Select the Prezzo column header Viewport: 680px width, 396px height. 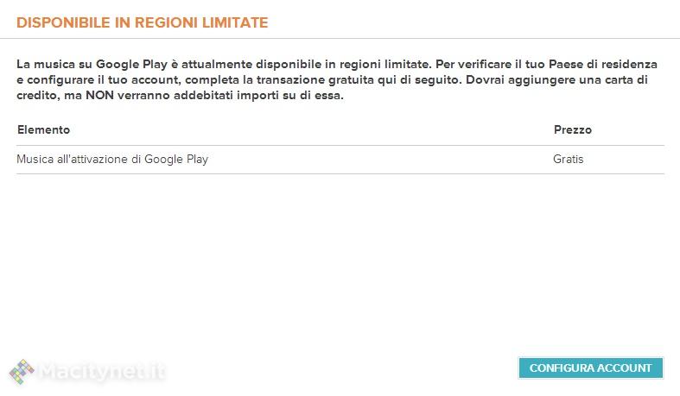[x=573, y=129]
